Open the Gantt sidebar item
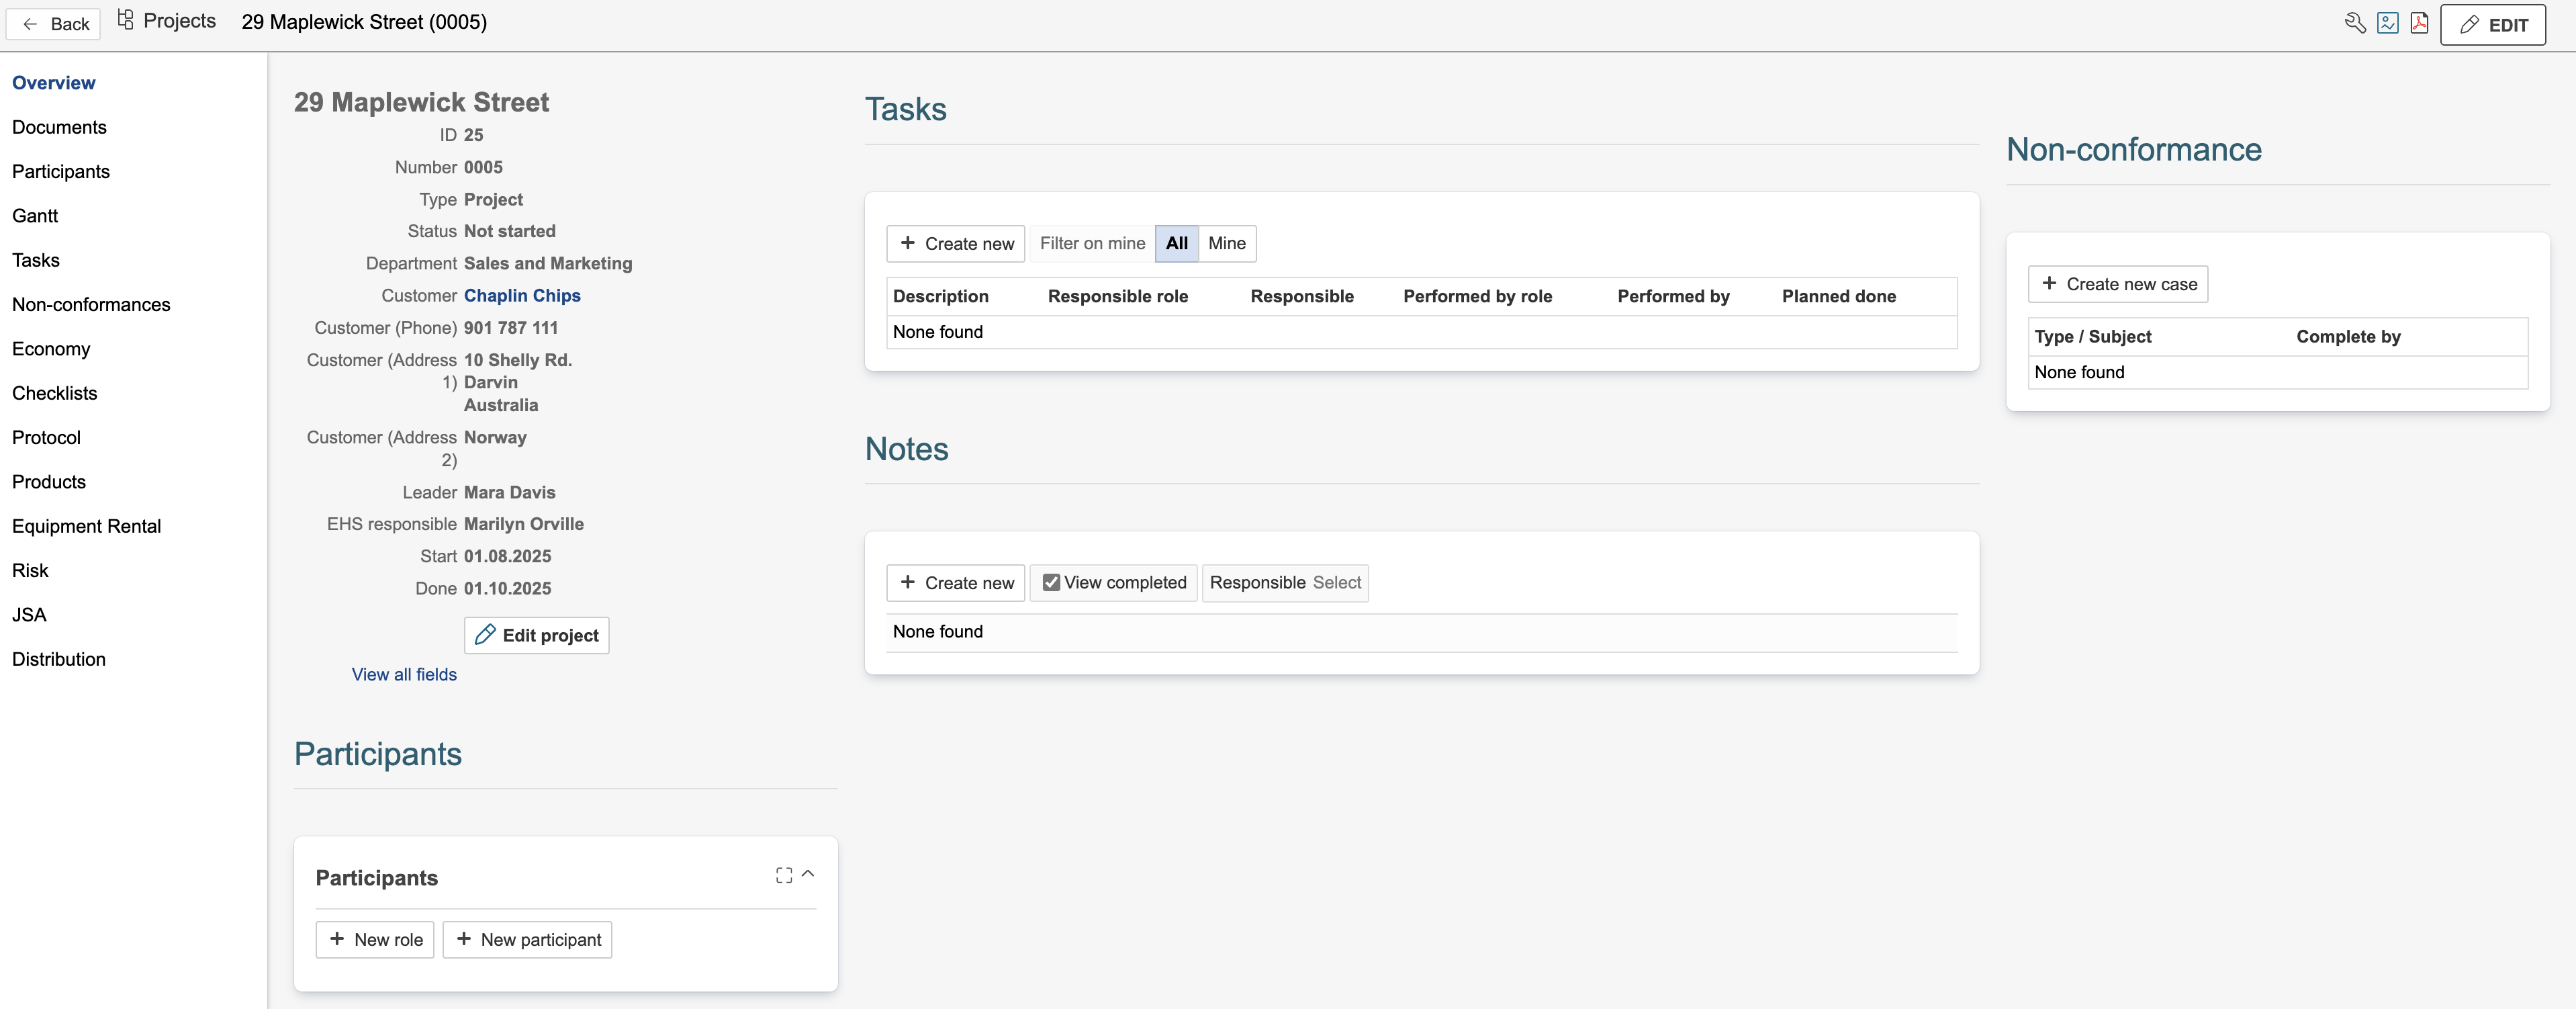 coord(35,216)
